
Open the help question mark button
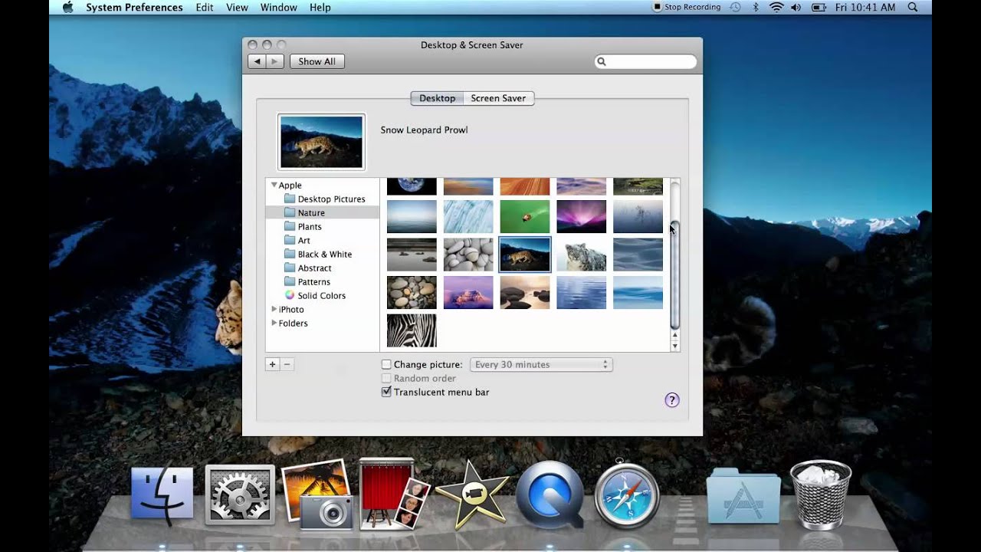tap(672, 400)
